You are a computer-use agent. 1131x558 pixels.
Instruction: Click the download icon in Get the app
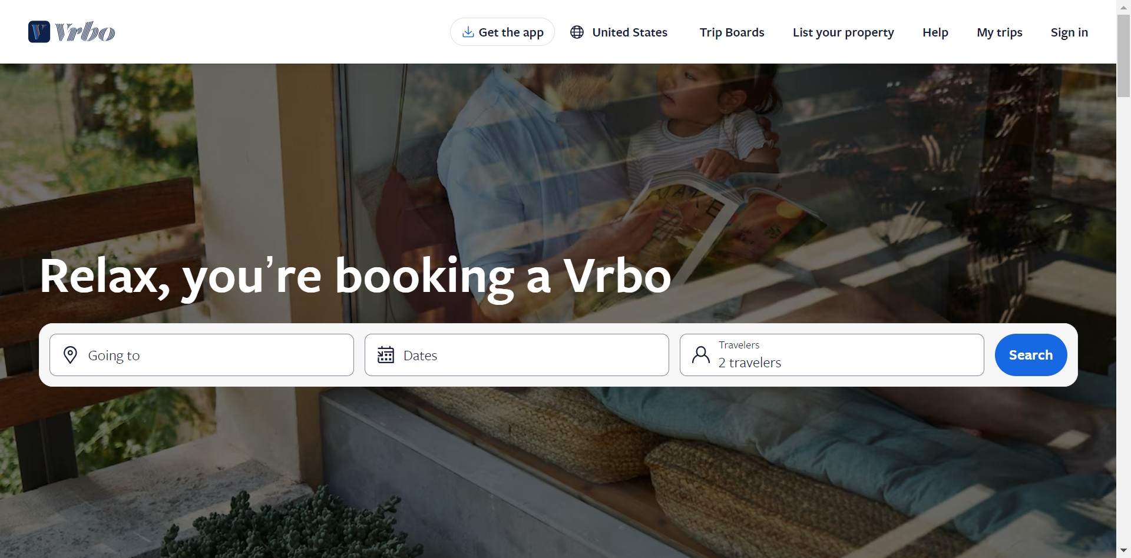468,32
